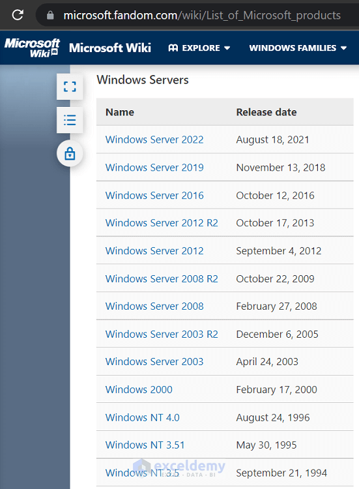Viewport: 359px width, 489px height.
Task: Open the table of contents list icon
Action: click(70, 120)
